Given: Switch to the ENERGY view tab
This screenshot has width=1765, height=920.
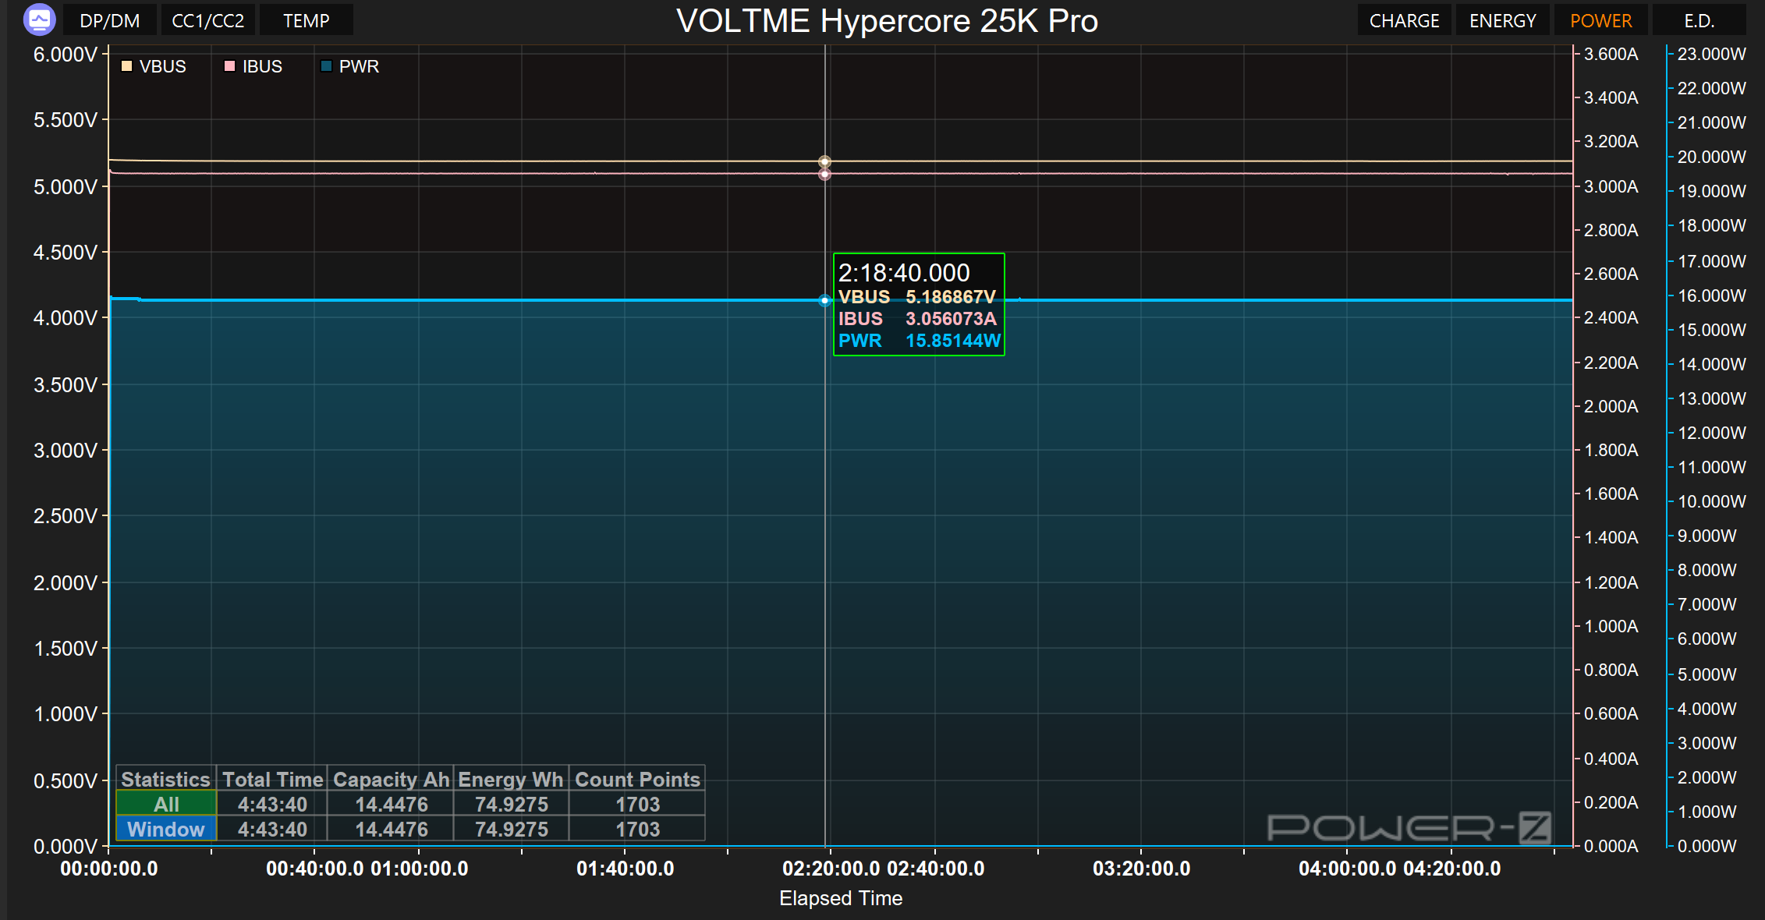Looking at the screenshot, I should (x=1502, y=20).
